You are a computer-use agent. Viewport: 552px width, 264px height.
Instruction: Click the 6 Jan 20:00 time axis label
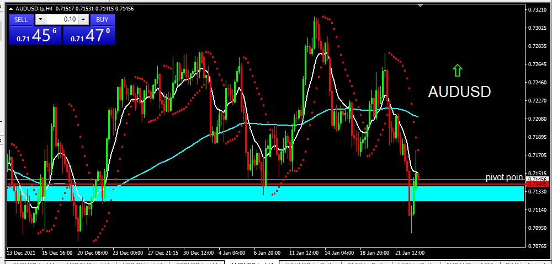click(267, 253)
